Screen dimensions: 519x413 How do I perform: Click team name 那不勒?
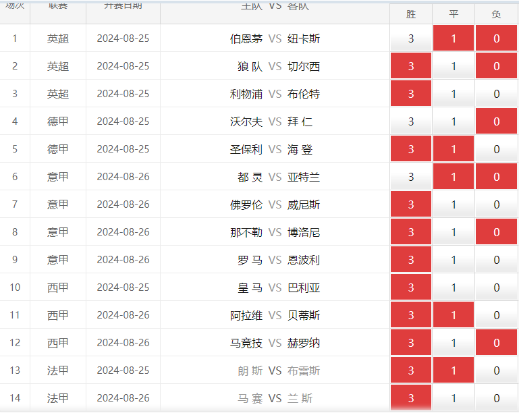pyautogui.click(x=246, y=233)
